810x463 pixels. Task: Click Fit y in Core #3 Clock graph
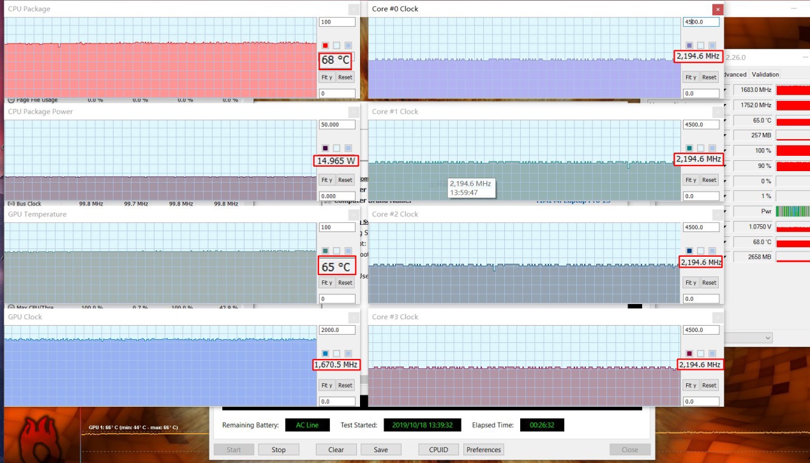click(x=691, y=385)
